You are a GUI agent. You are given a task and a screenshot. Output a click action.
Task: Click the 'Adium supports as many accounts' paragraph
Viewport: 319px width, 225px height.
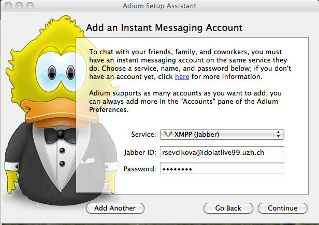185,101
